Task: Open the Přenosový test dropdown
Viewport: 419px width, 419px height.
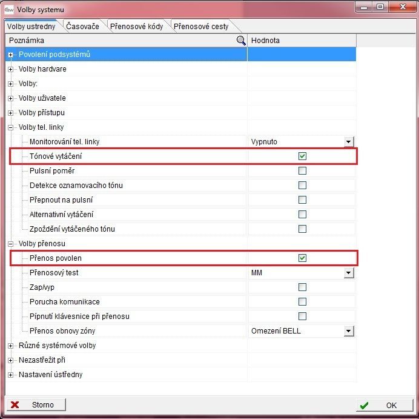Action: [x=348, y=273]
